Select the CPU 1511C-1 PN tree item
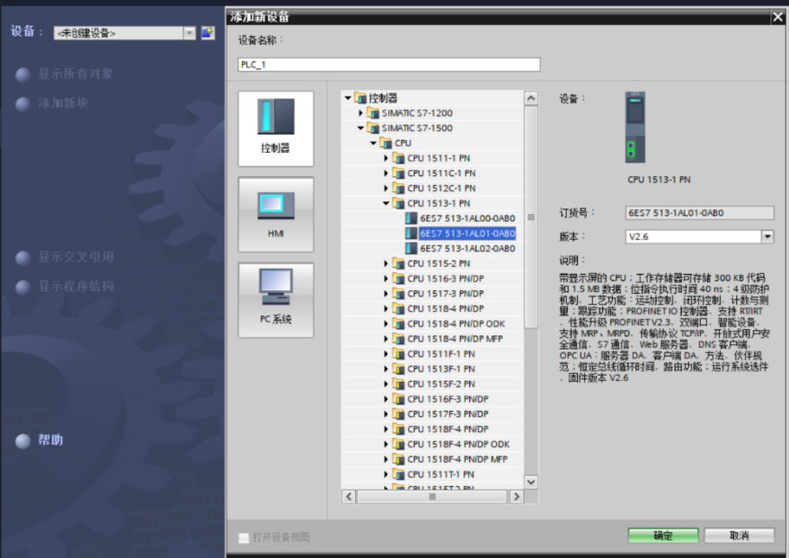This screenshot has height=558, width=789. pyautogui.click(x=441, y=173)
